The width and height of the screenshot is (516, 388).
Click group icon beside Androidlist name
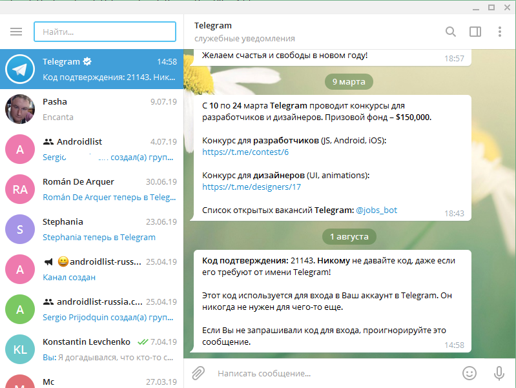[x=48, y=142]
